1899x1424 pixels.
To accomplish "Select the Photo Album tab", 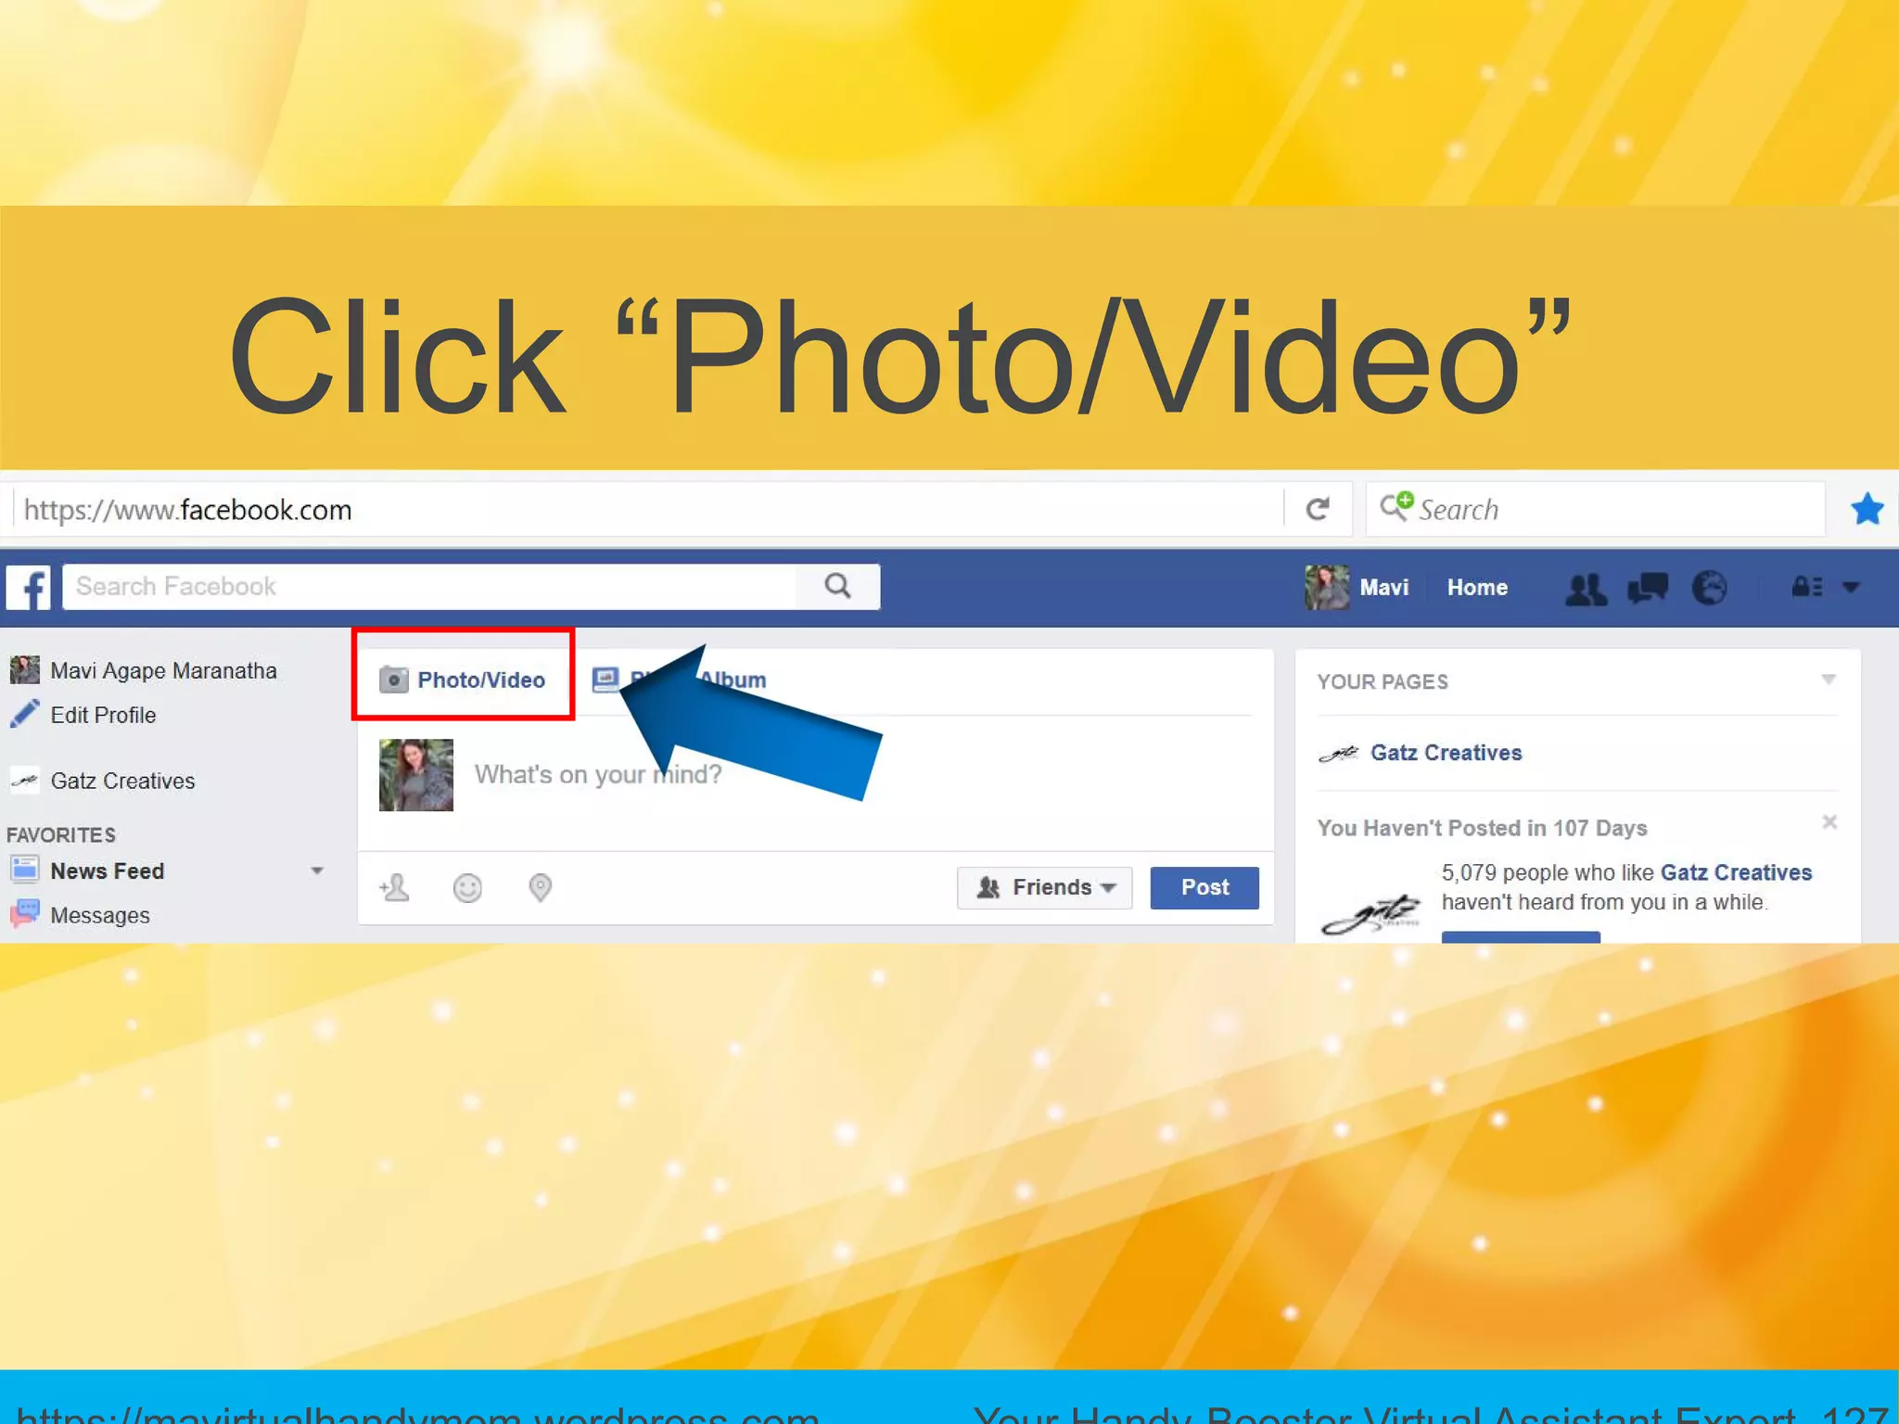I will [681, 680].
